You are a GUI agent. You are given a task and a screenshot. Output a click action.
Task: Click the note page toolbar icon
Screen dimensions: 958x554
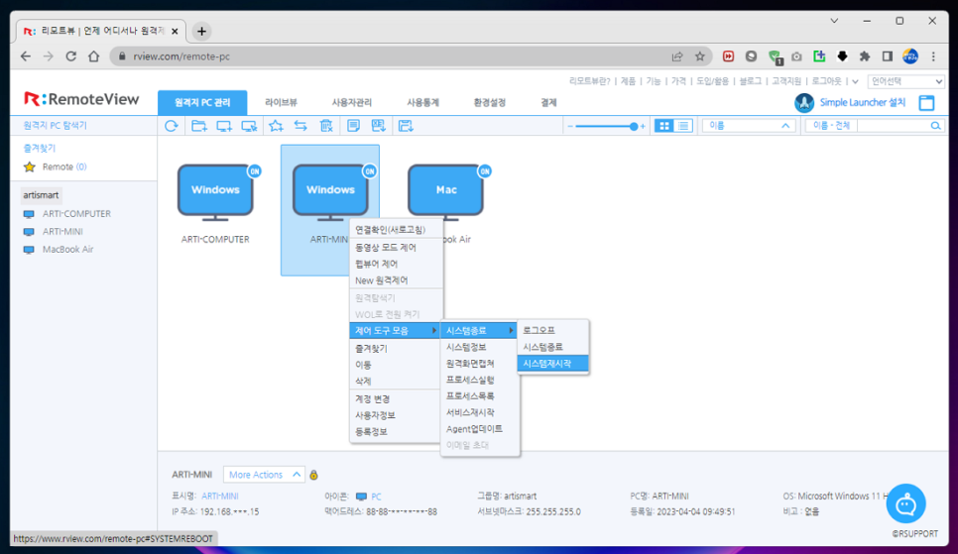tap(353, 126)
